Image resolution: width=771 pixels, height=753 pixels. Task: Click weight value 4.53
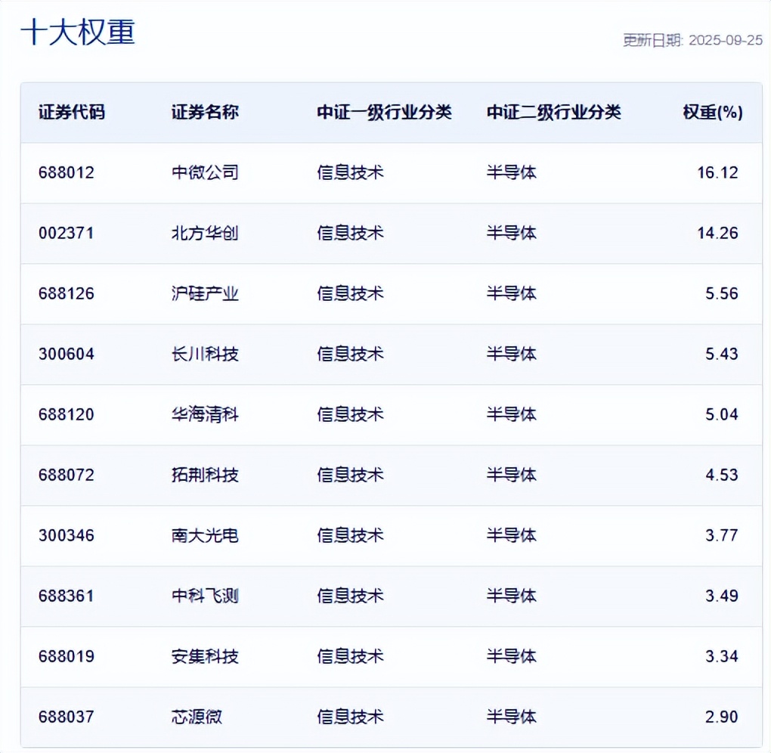tap(722, 475)
